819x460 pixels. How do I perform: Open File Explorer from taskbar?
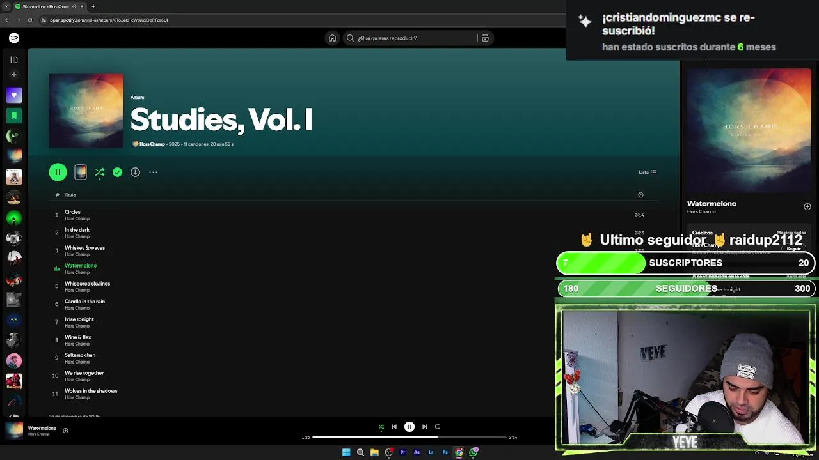pos(374,452)
